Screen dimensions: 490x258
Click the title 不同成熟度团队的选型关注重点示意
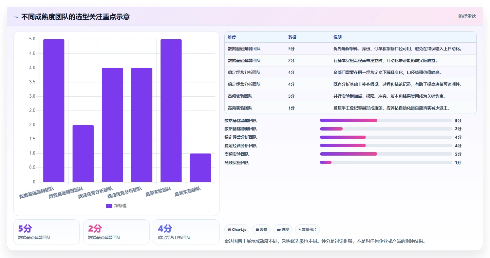click(75, 17)
